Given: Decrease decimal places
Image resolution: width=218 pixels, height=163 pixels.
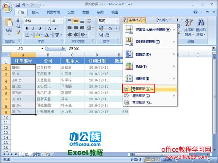Looking at the screenshot, I should pos(107,35).
